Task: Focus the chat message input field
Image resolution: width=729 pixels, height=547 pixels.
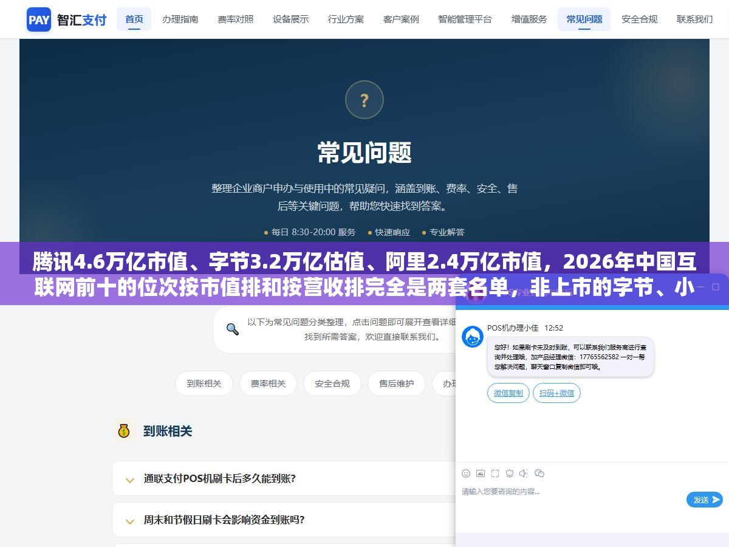Action: coord(571,492)
